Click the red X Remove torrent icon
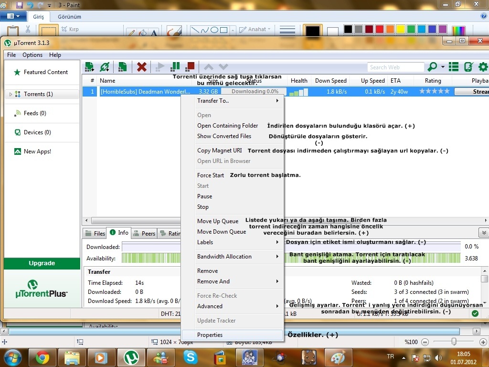The width and height of the screenshot is (489, 367). [141, 66]
